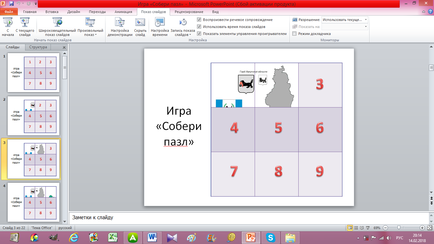The image size is (434, 244).
Task: Start show from current slide icon
Action: click(25, 22)
